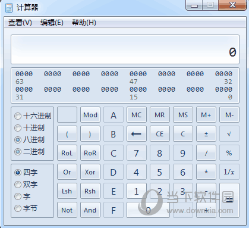Click the CE clear entry button

pos(160,134)
